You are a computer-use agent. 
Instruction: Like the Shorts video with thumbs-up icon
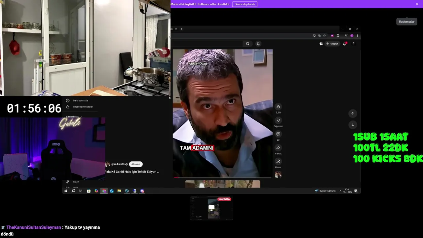pyautogui.click(x=278, y=106)
